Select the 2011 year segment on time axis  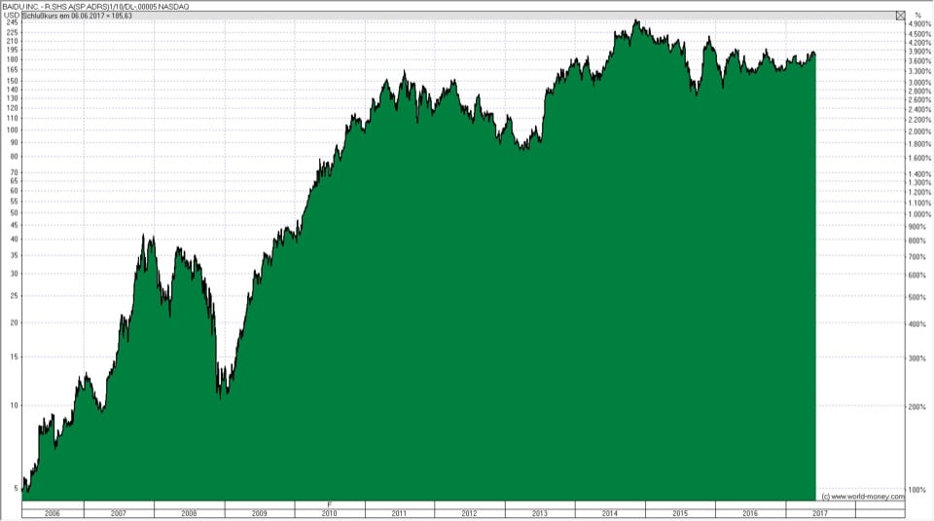coord(400,513)
